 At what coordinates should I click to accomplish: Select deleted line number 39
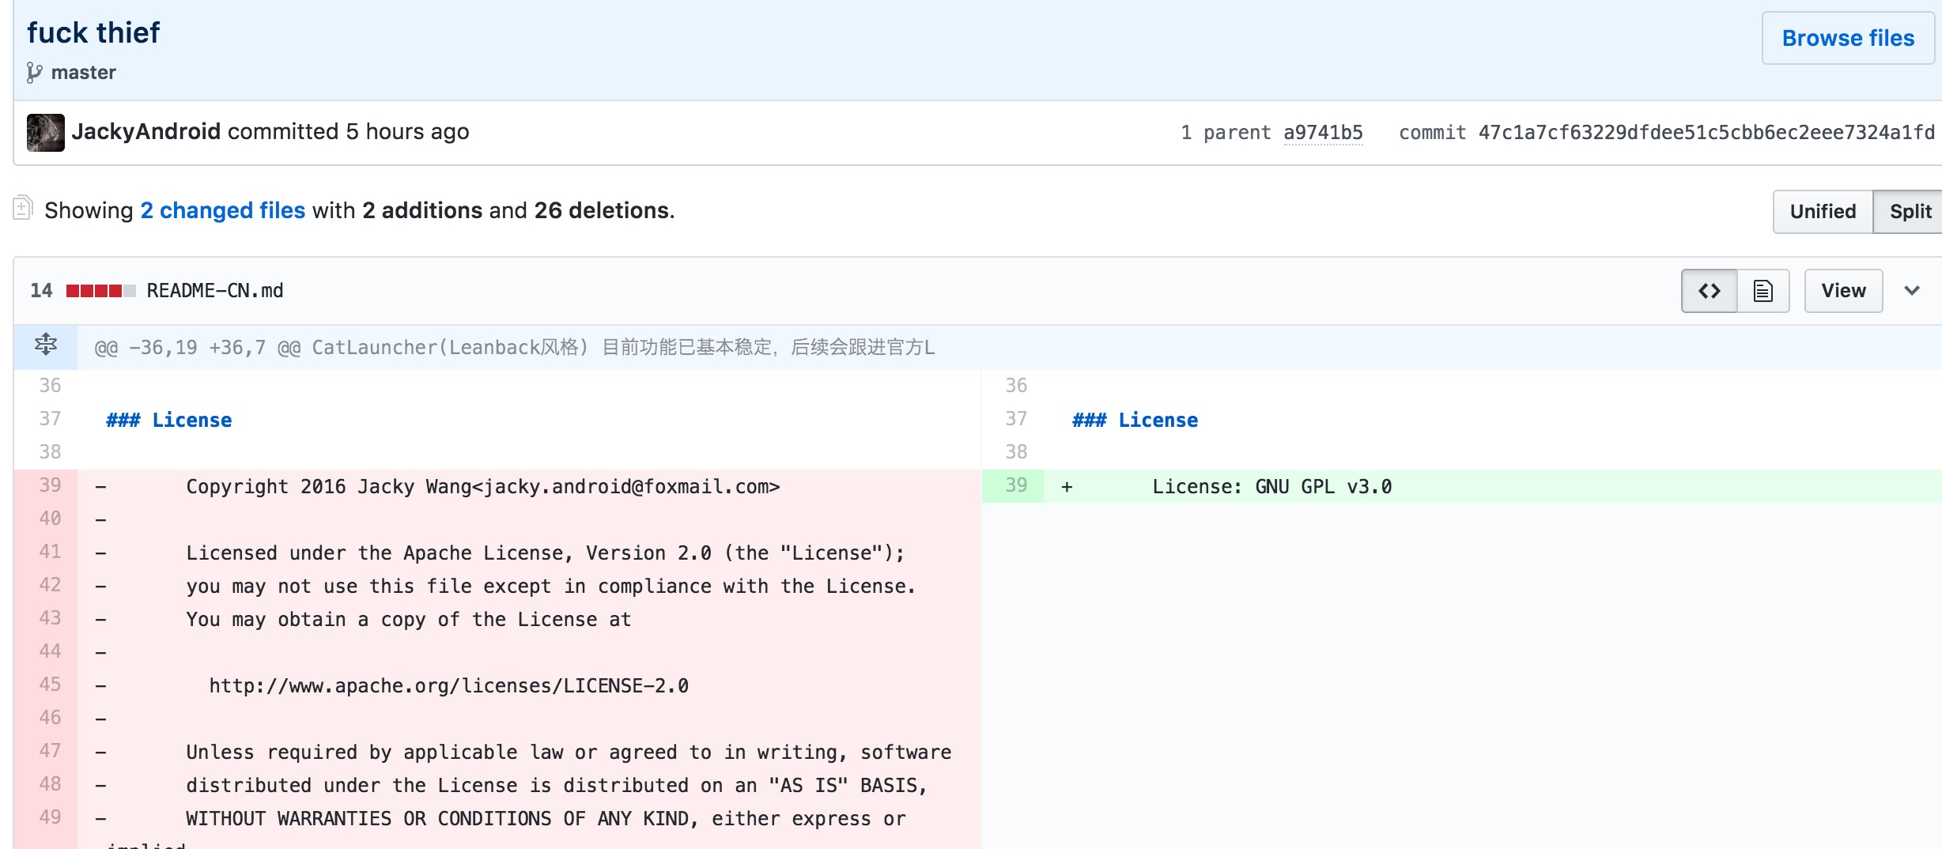click(49, 485)
